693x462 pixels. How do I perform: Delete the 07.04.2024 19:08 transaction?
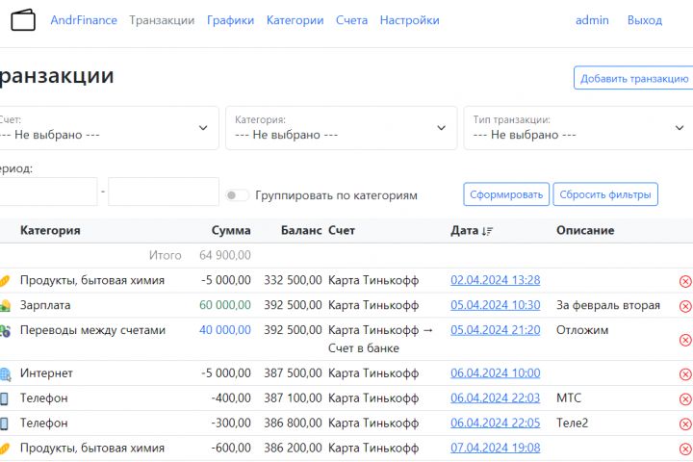[685, 449]
